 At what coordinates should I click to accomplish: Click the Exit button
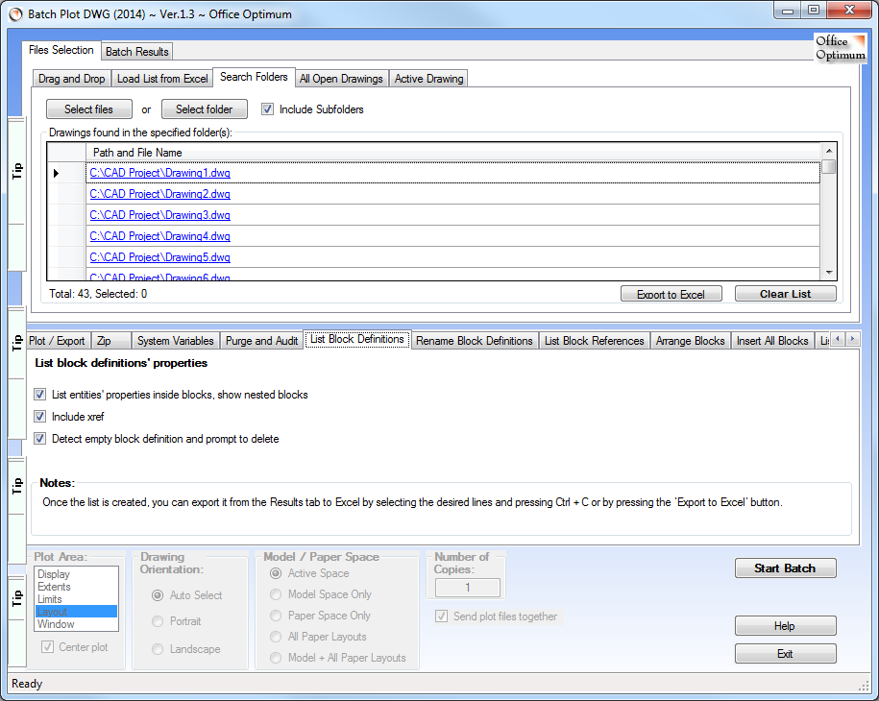786,654
